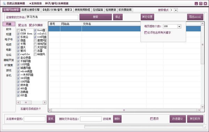This screenshot has height=132, width=209.
Task: Uncheck the CSDN down checkbox
Action: point(18,34)
